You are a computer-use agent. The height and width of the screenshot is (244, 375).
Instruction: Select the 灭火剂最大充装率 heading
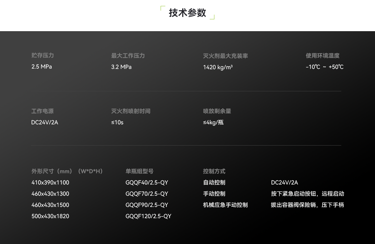tap(226, 56)
